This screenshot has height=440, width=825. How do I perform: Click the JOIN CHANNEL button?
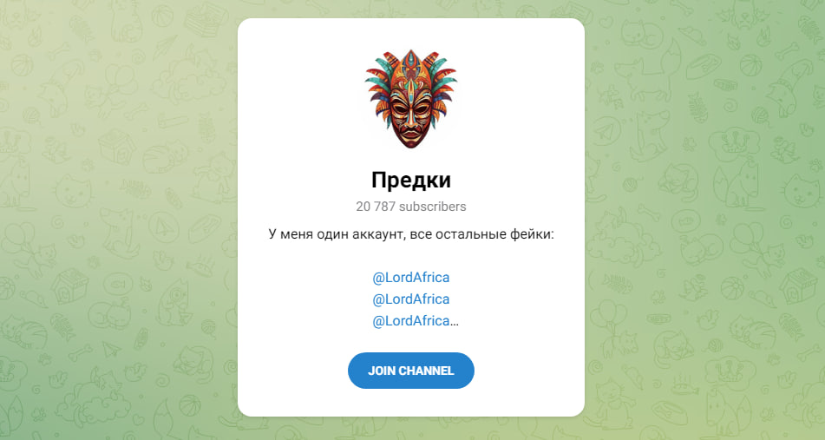[x=411, y=371]
